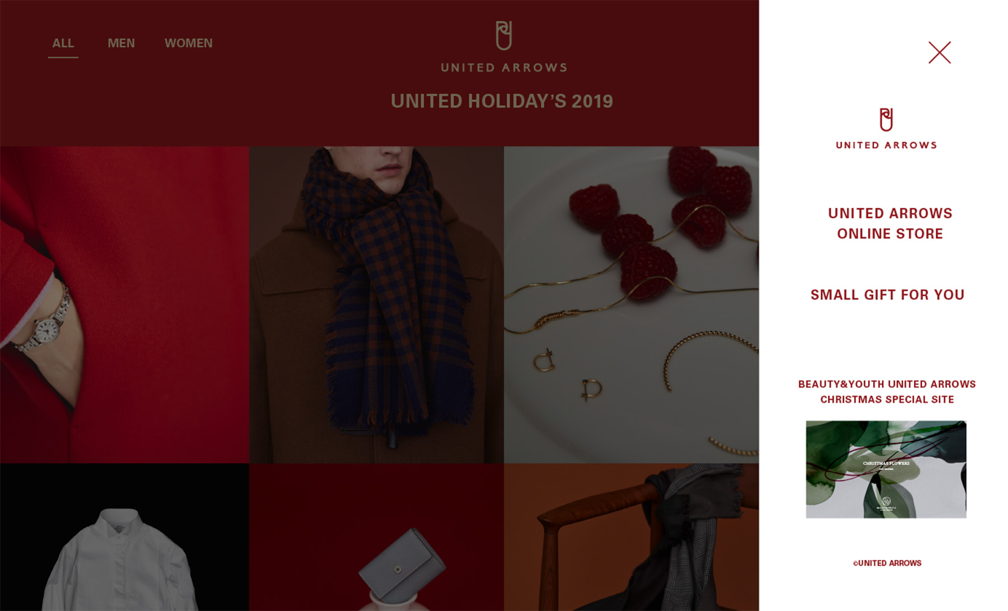Switch to the WOMEN filter tab

coord(188,43)
